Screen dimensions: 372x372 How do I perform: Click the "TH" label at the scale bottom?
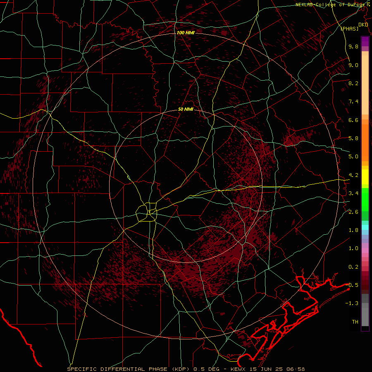[355, 322]
